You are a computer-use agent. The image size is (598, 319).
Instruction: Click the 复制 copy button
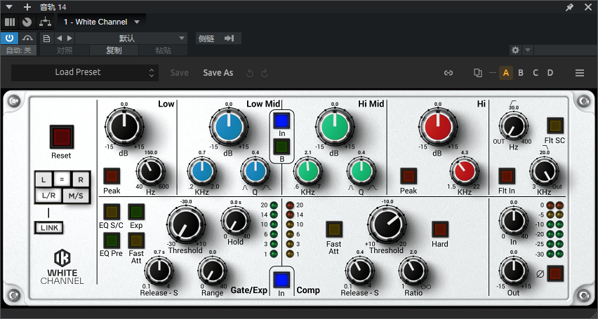pyautogui.click(x=114, y=50)
